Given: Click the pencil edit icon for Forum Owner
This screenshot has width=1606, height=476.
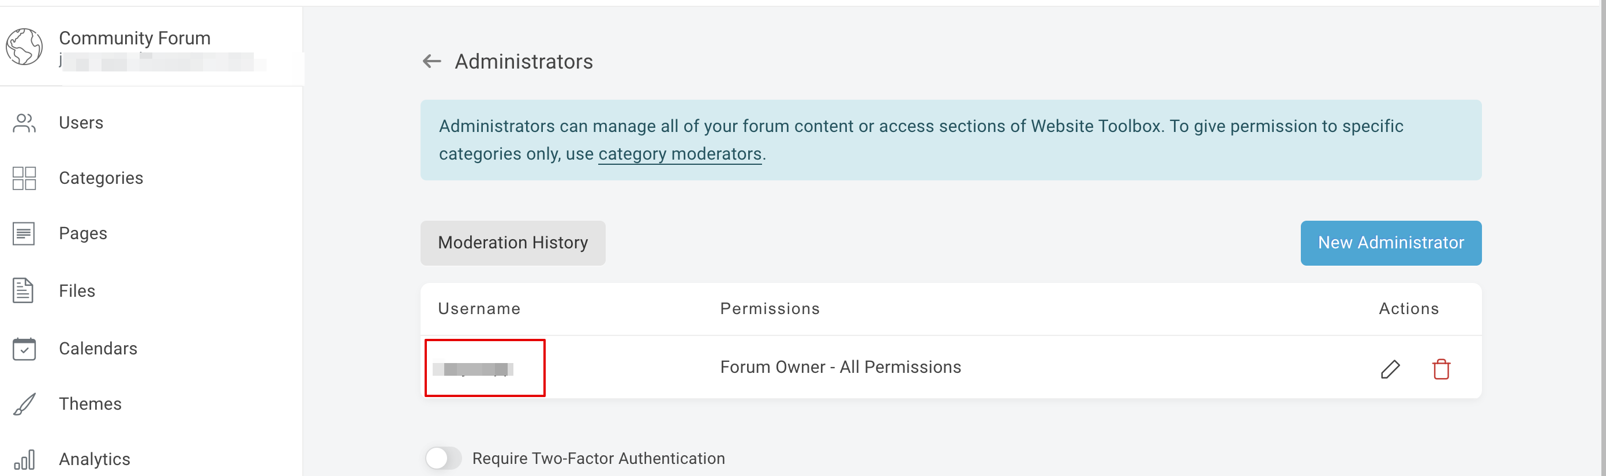Looking at the screenshot, I should pyautogui.click(x=1390, y=369).
